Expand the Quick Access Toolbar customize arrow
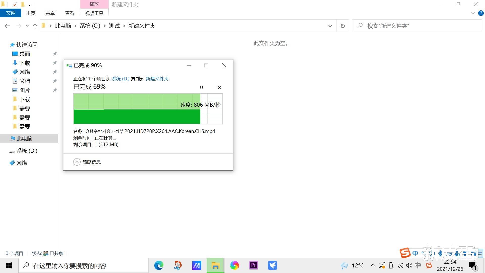485x273 pixels. coord(30,5)
